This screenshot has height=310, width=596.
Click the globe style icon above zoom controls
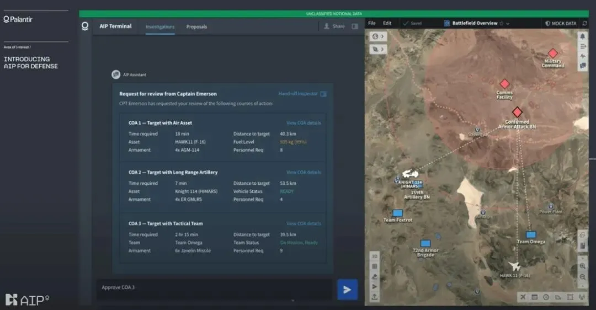coord(582,235)
